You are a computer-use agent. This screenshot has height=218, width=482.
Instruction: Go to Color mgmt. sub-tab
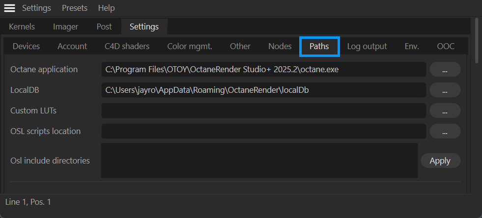point(190,46)
